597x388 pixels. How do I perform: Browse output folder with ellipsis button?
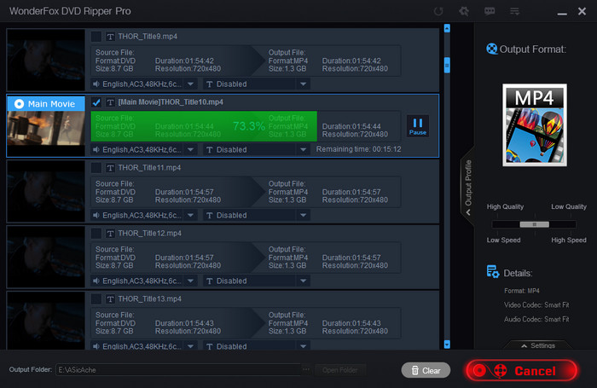[306, 369]
